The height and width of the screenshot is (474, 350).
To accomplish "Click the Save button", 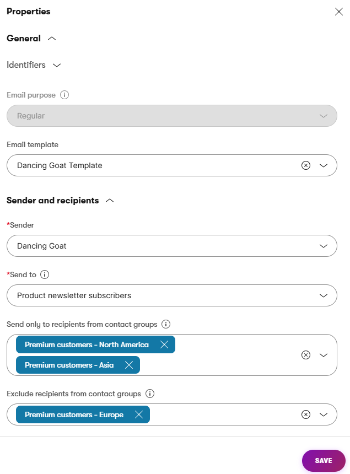I will pos(324,461).
